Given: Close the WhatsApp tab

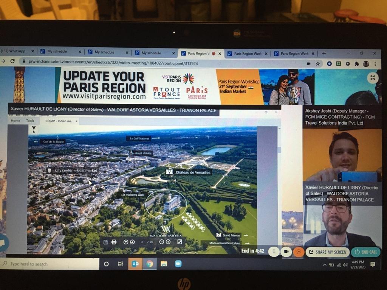Looking at the screenshot, I should point(33,51).
